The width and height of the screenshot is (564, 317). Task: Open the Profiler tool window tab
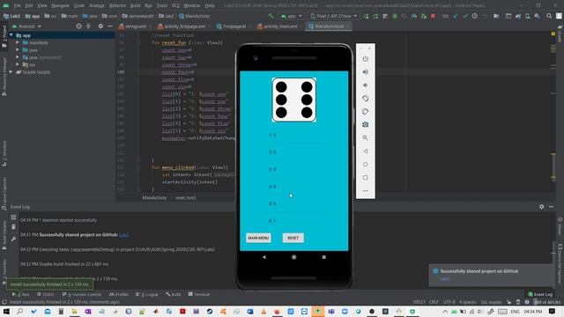[119, 294]
